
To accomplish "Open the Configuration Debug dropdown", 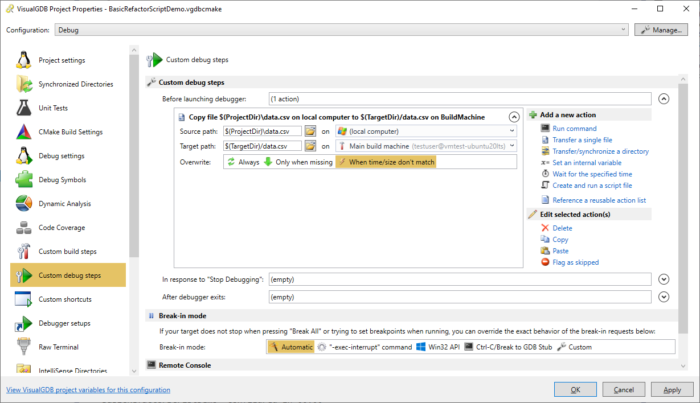I will tap(342, 30).
